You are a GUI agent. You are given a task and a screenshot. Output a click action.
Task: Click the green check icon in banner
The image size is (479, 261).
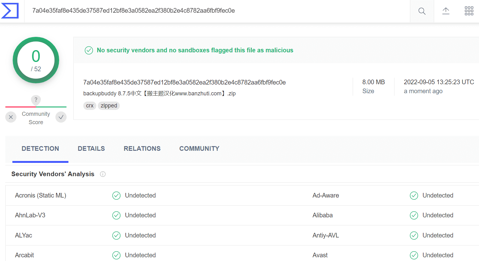[89, 50]
